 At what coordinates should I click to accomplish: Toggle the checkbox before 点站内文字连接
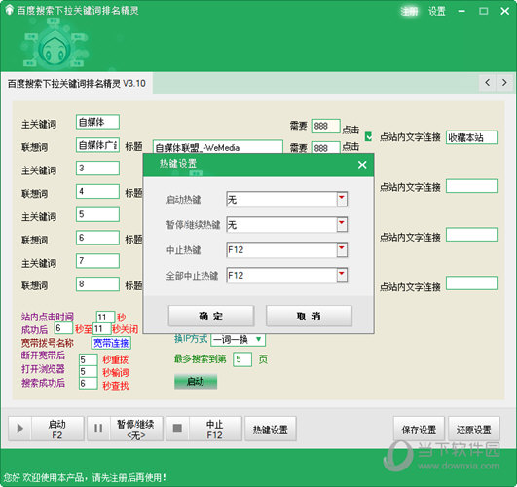[369, 136]
